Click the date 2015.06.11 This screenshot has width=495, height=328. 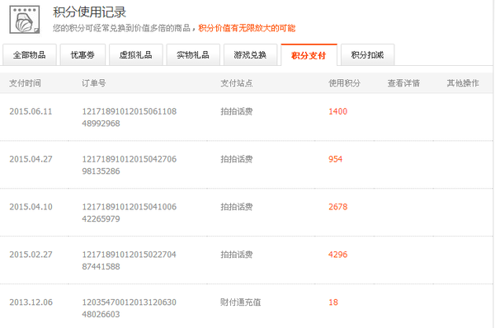(x=31, y=111)
